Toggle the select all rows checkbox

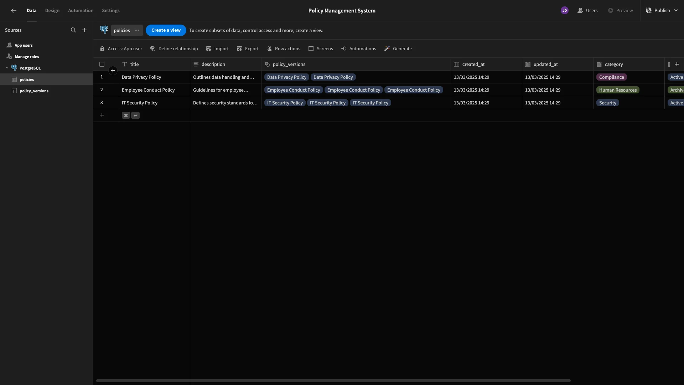102,65
